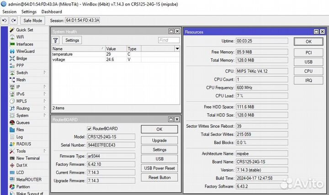Click the filter funnel in System Health
This screenshot has height=195, width=329.
[55, 40]
